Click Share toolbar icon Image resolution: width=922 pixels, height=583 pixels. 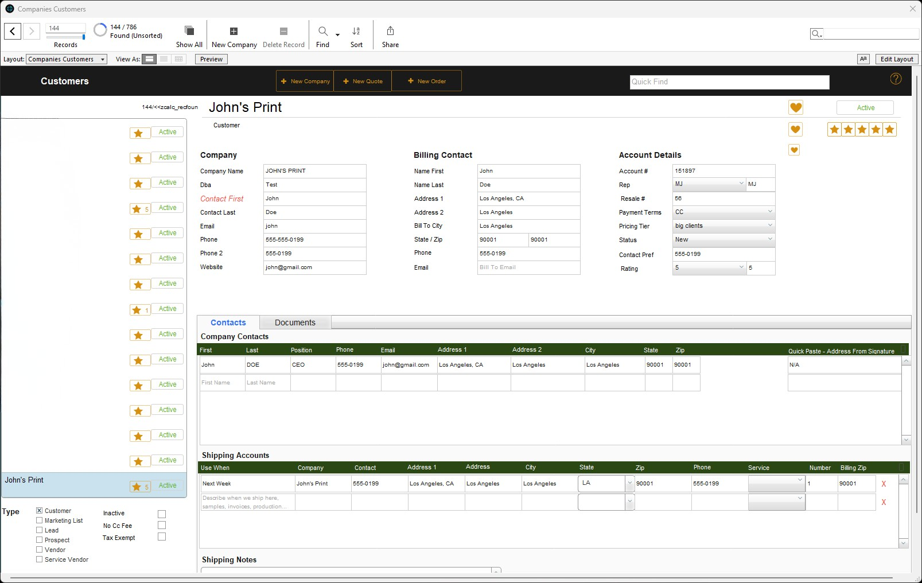pyautogui.click(x=390, y=31)
